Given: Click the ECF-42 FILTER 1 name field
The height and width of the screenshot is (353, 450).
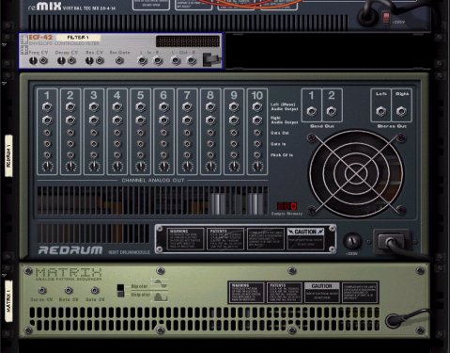Looking at the screenshot, I should [x=78, y=38].
